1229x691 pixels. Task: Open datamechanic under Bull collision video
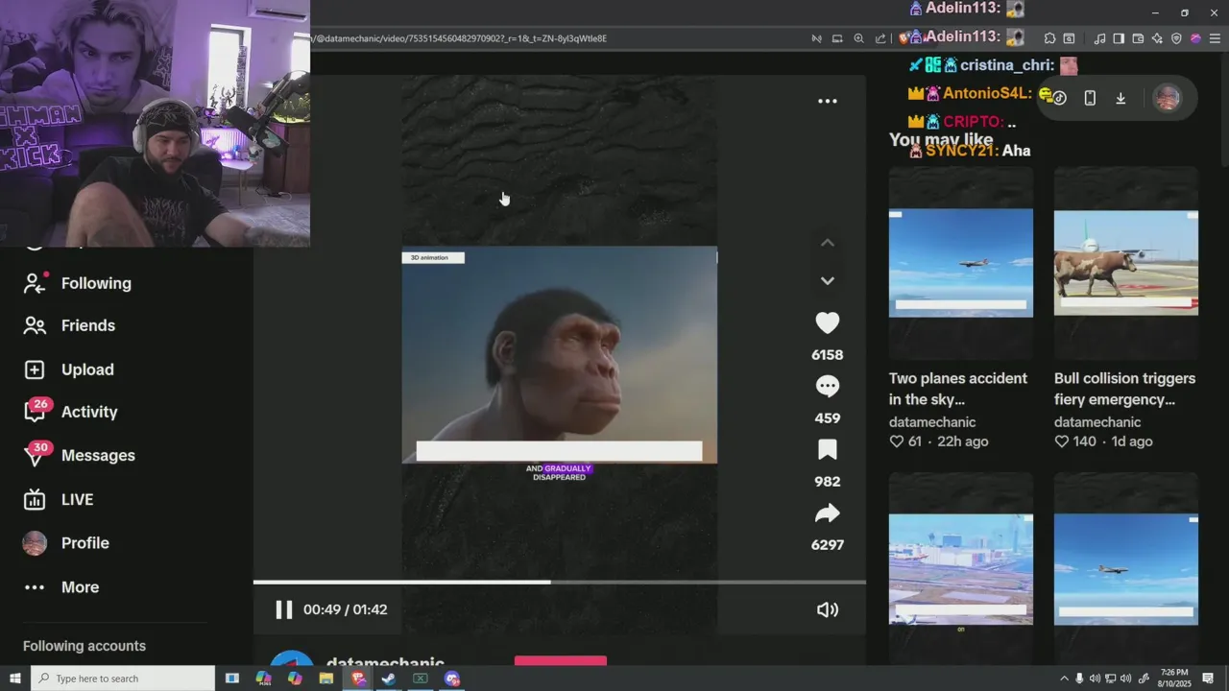(1097, 422)
